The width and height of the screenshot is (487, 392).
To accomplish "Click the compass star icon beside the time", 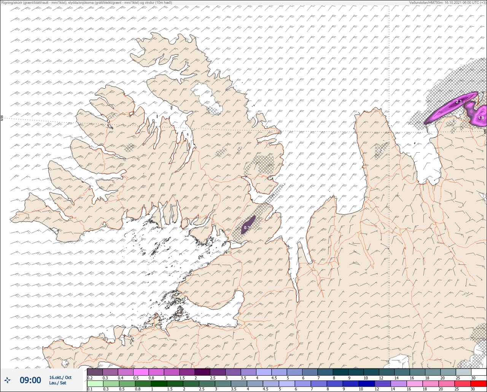I will pyautogui.click(x=8, y=380).
